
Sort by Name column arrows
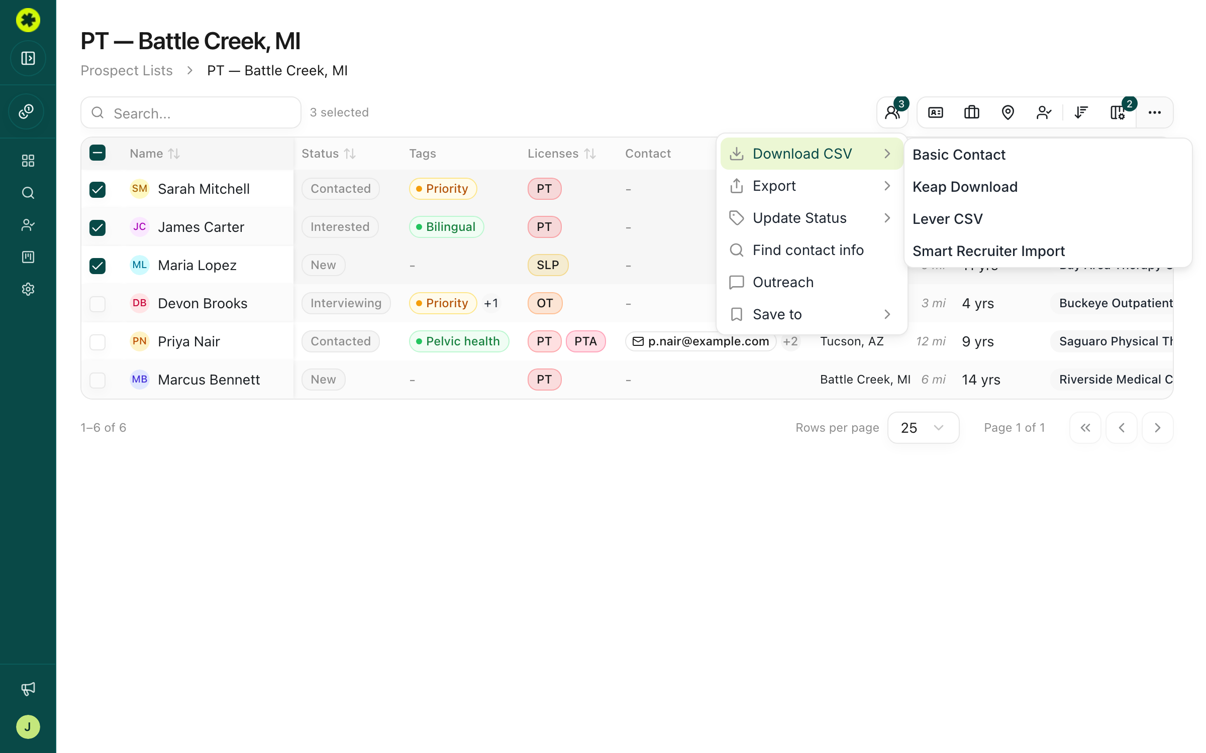pyautogui.click(x=174, y=154)
